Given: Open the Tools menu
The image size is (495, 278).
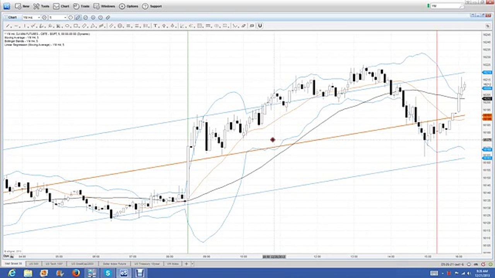Looking at the screenshot, I should [41, 6].
